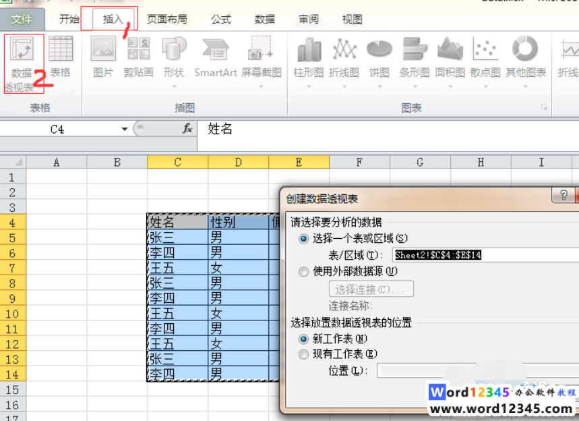Switch to the Formulas (公式) tab
Viewport: 579px width, 421px height.
pos(221,19)
